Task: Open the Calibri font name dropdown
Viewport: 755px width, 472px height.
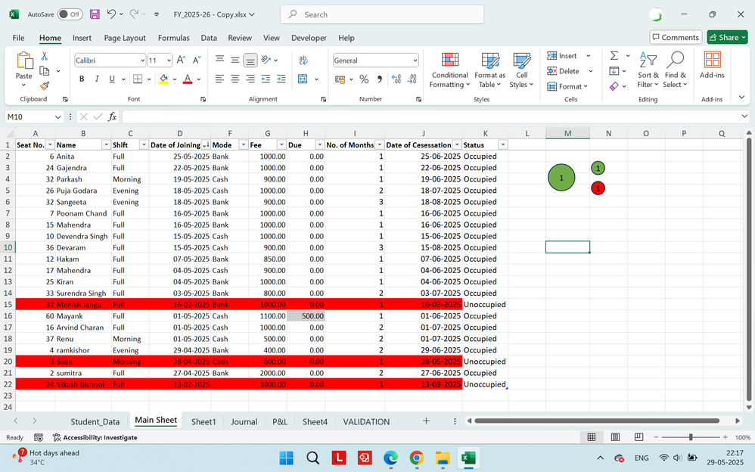Action: pos(142,61)
